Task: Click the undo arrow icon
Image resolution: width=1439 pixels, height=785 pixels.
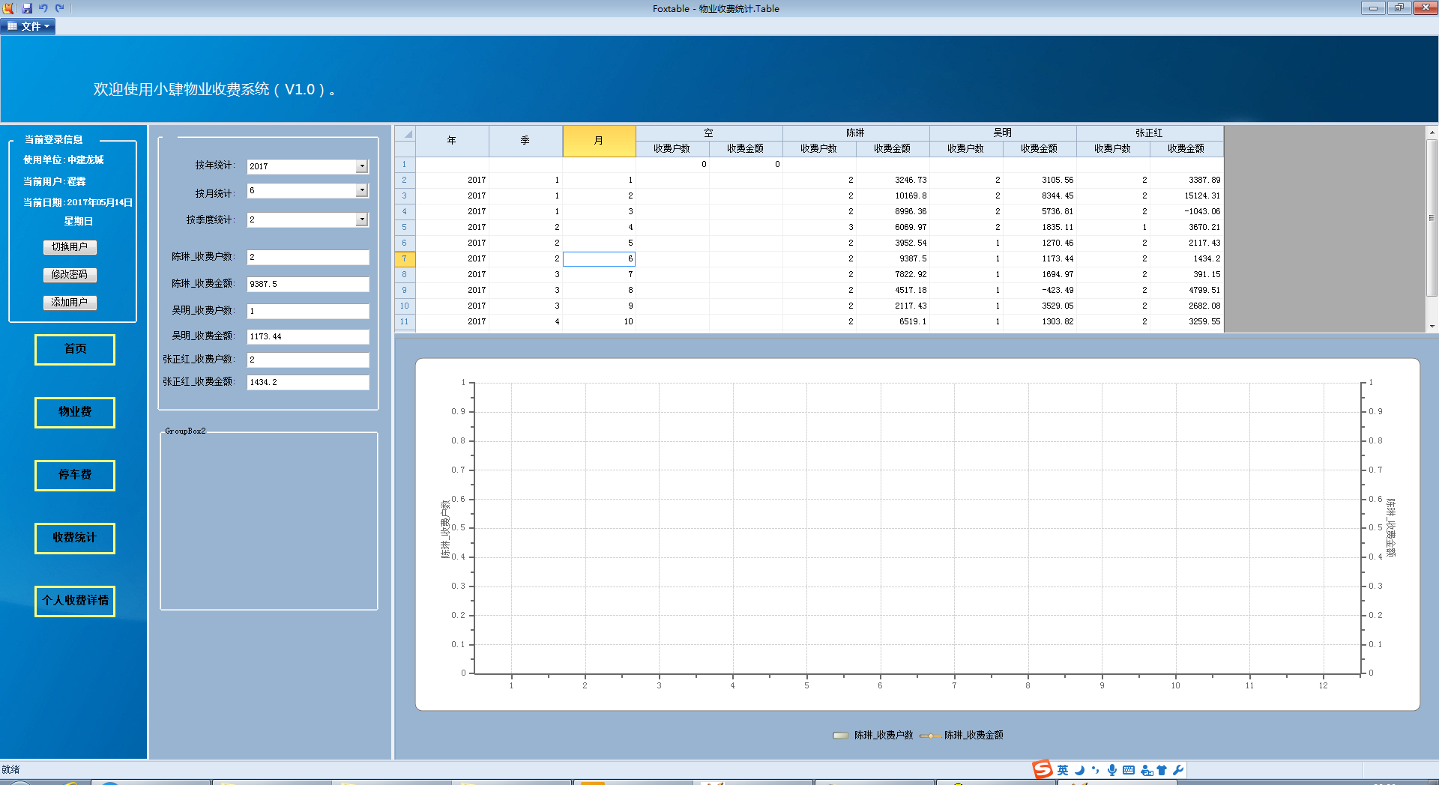Action: 43,8
